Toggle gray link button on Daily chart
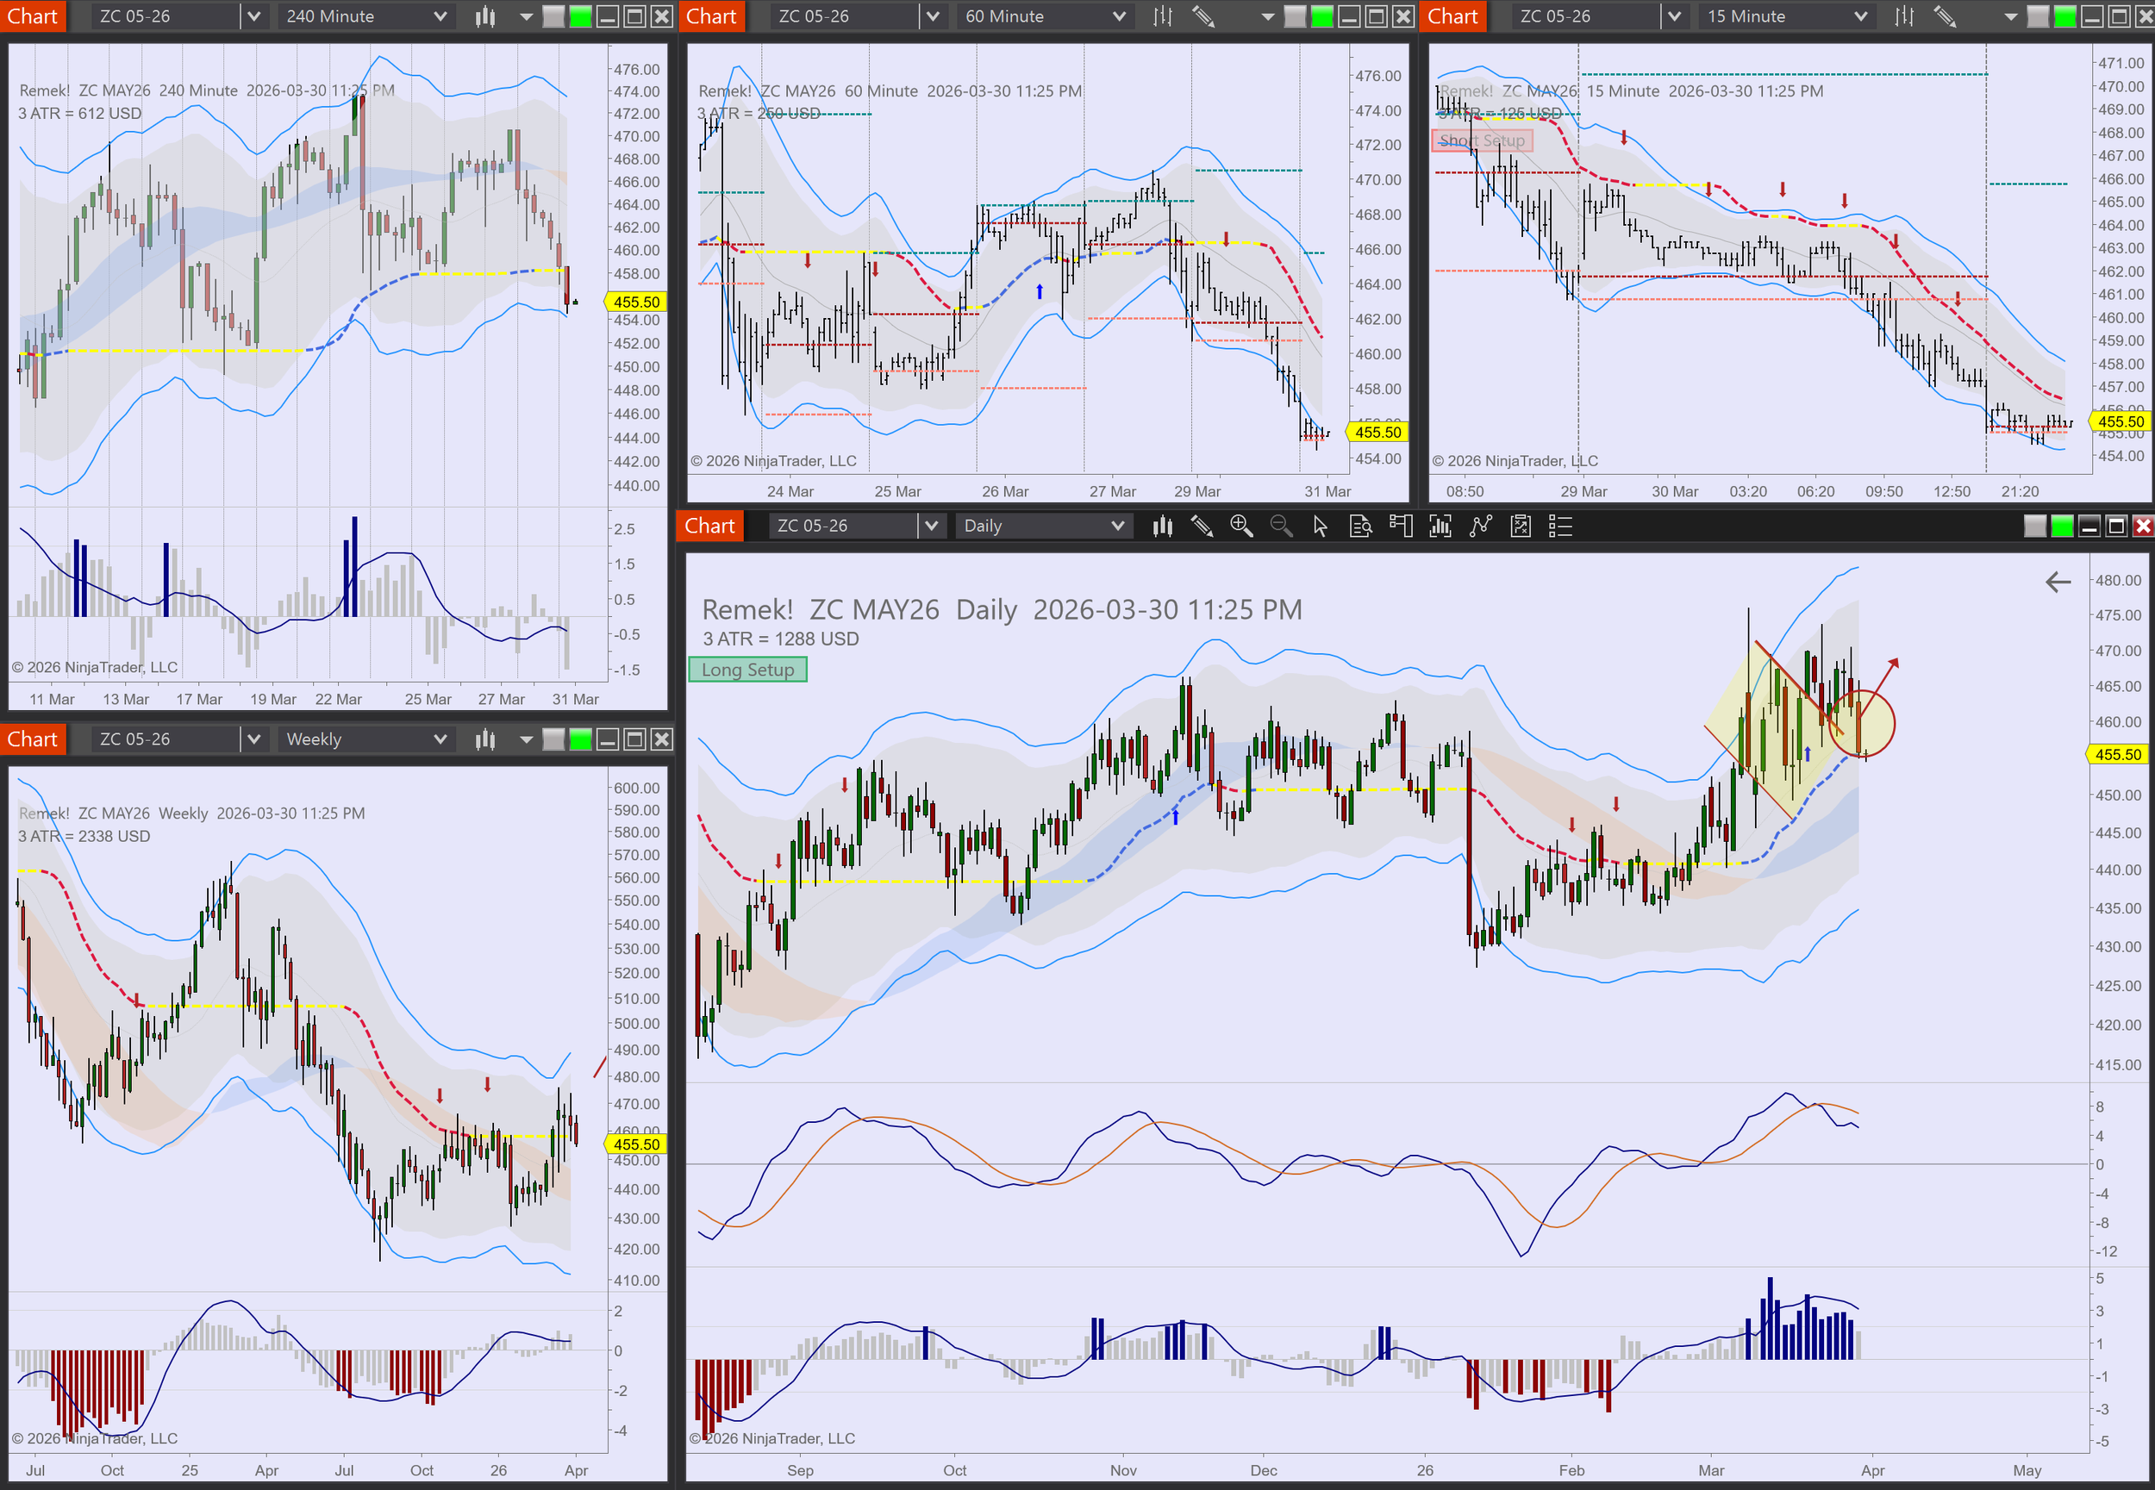2155x1490 pixels. (2034, 527)
